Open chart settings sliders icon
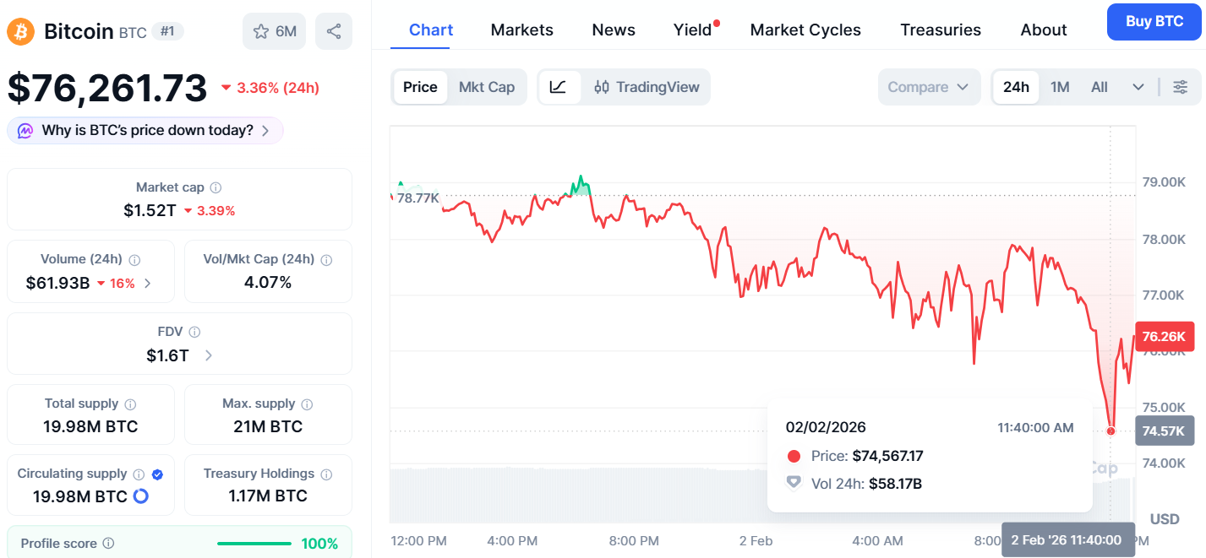The height and width of the screenshot is (558, 1206). point(1181,87)
